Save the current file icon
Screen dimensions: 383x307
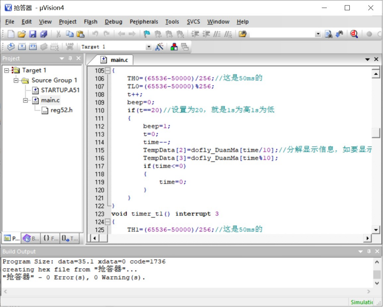[32, 34]
